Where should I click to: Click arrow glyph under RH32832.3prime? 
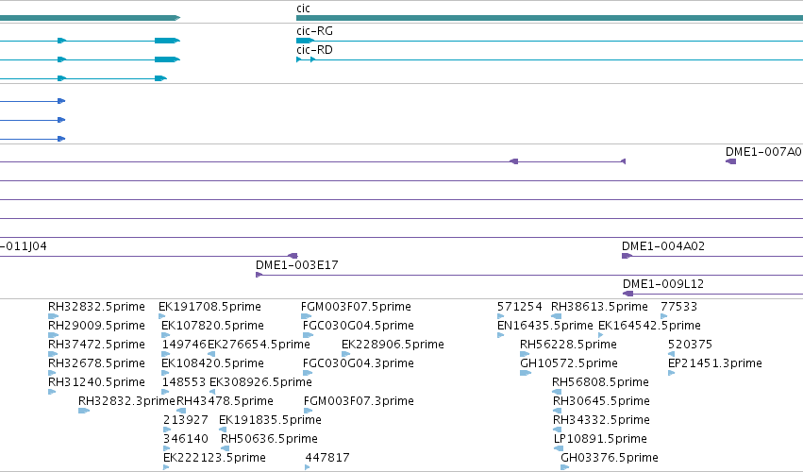tap(84, 411)
